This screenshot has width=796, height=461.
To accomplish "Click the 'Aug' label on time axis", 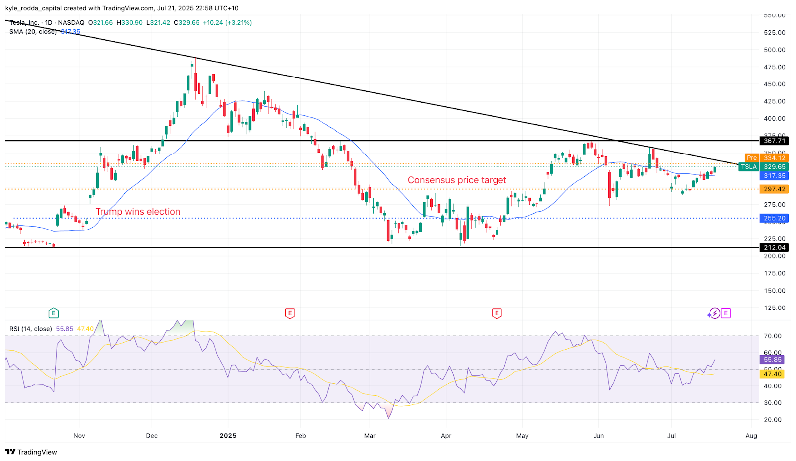I will 751,436.
